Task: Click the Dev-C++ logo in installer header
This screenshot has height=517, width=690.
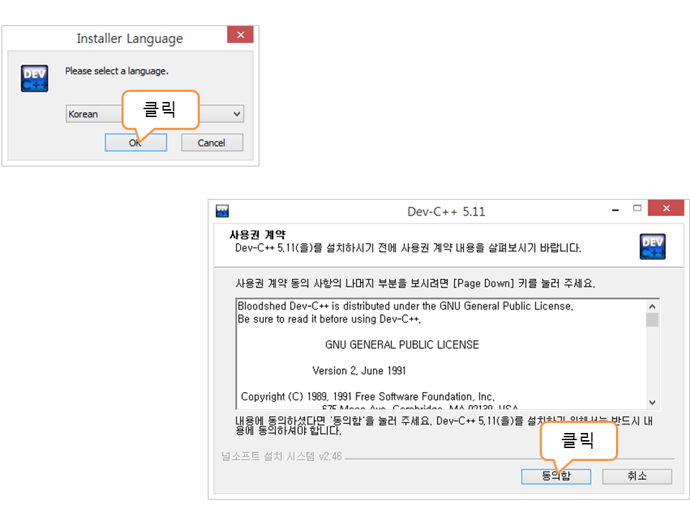Action: click(x=652, y=246)
